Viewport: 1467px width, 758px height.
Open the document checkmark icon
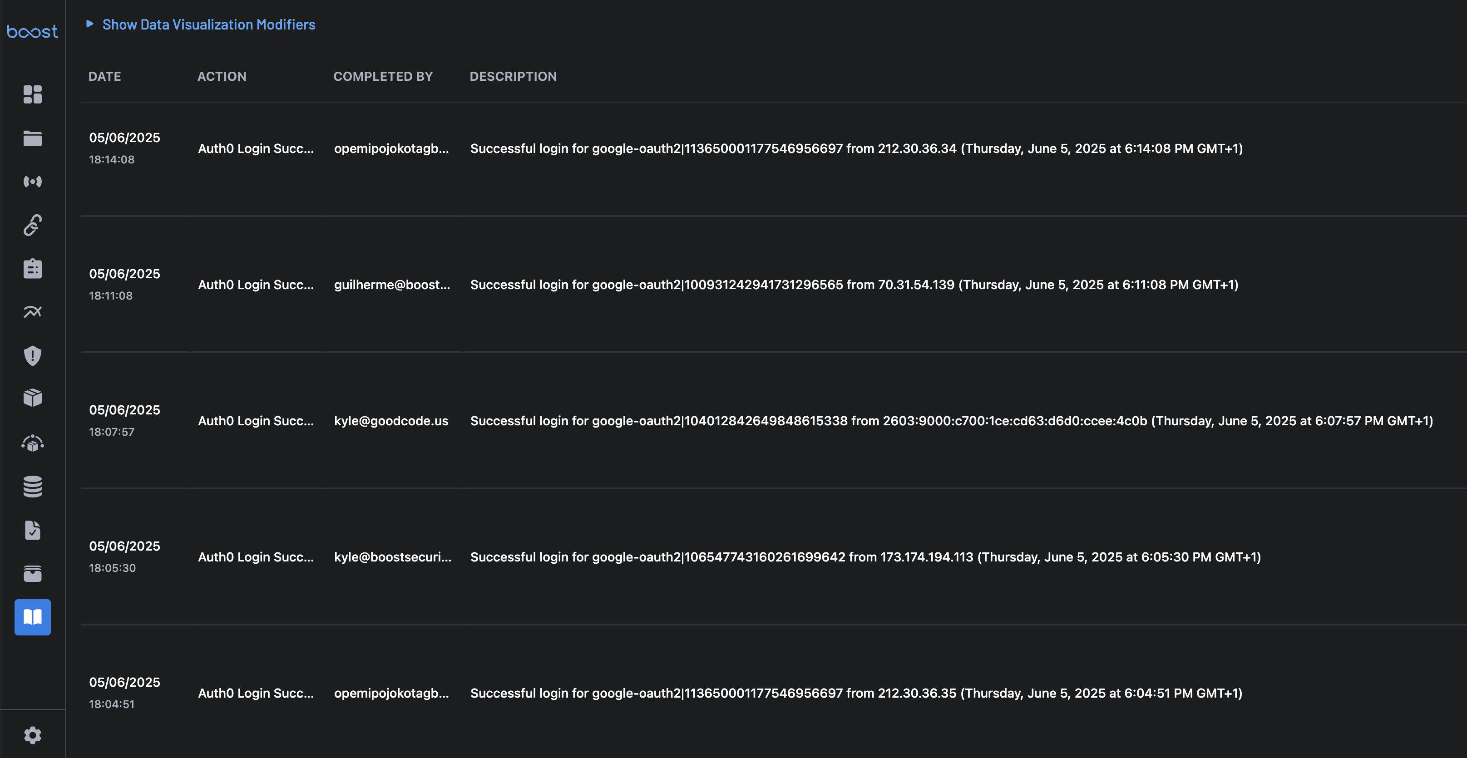32,530
